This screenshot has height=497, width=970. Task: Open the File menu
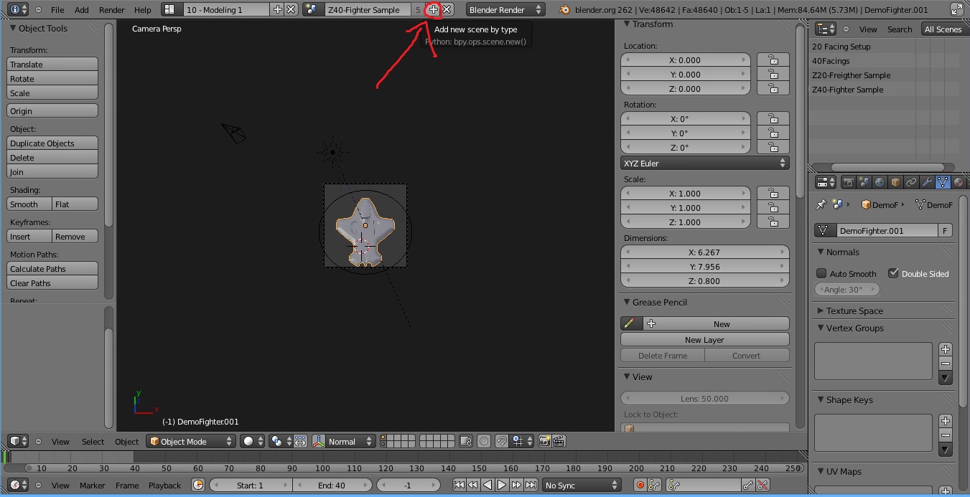(x=57, y=10)
